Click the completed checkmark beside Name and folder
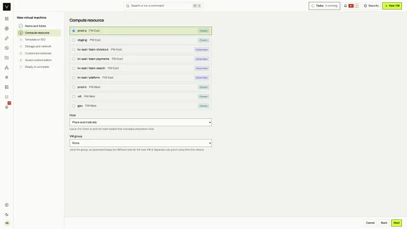This screenshot has height=229, width=407. pyautogui.click(x=21, y=26)
